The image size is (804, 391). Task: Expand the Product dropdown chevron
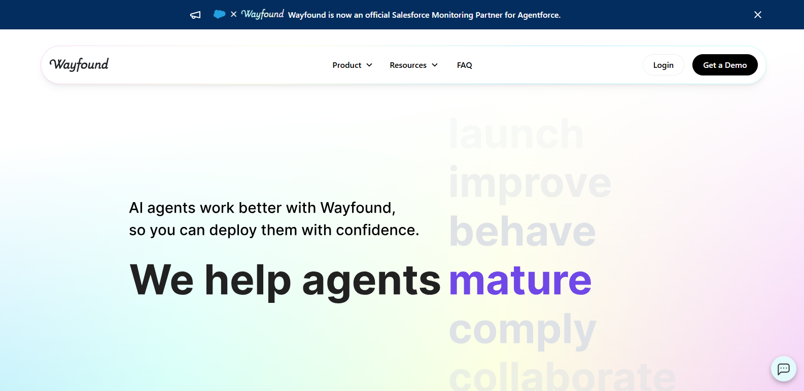point(369,65)
